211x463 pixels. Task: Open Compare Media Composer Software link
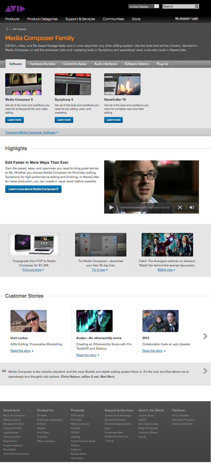pyautogui.click(x=30, y=132)
